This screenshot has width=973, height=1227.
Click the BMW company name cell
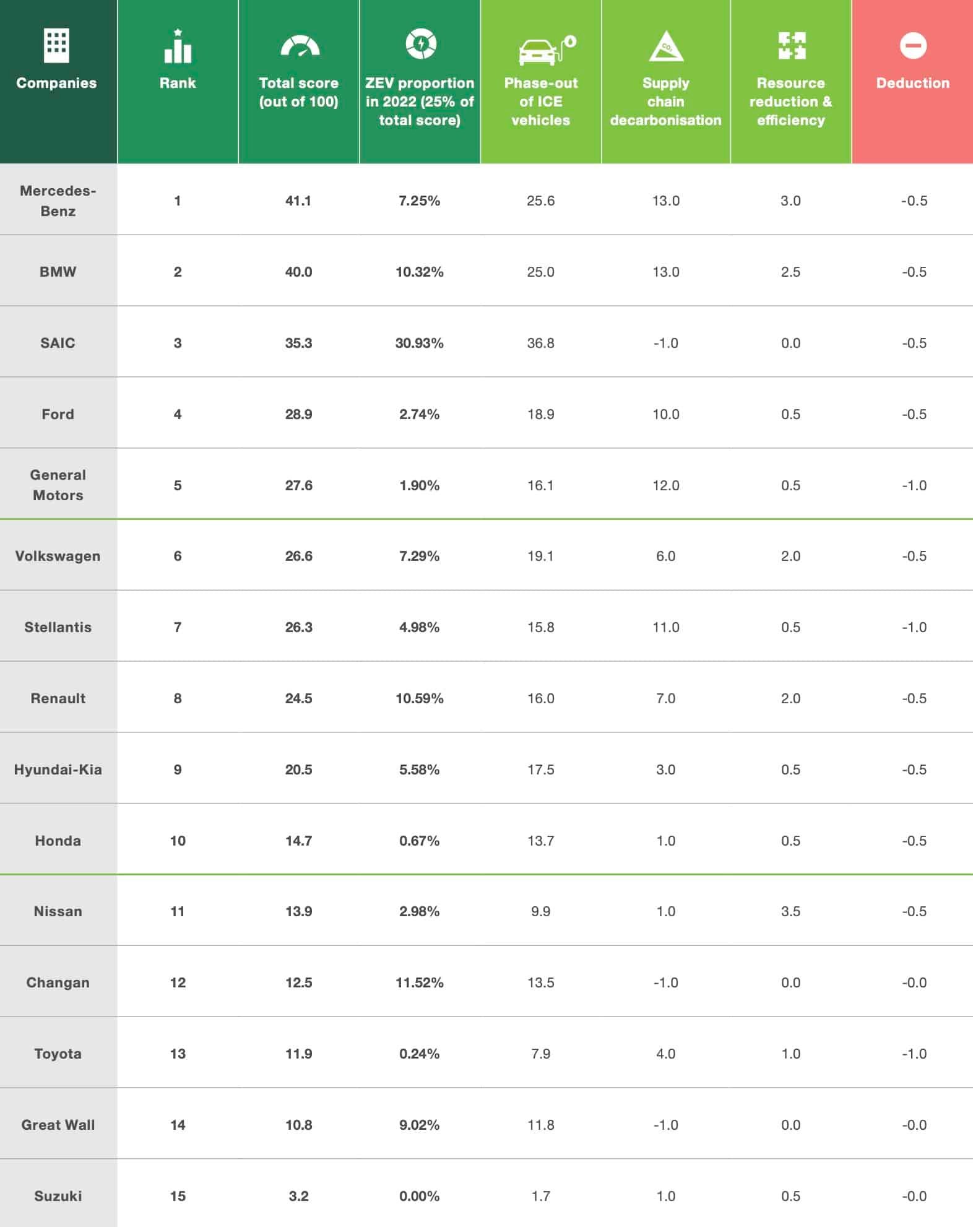coord(58,272)
